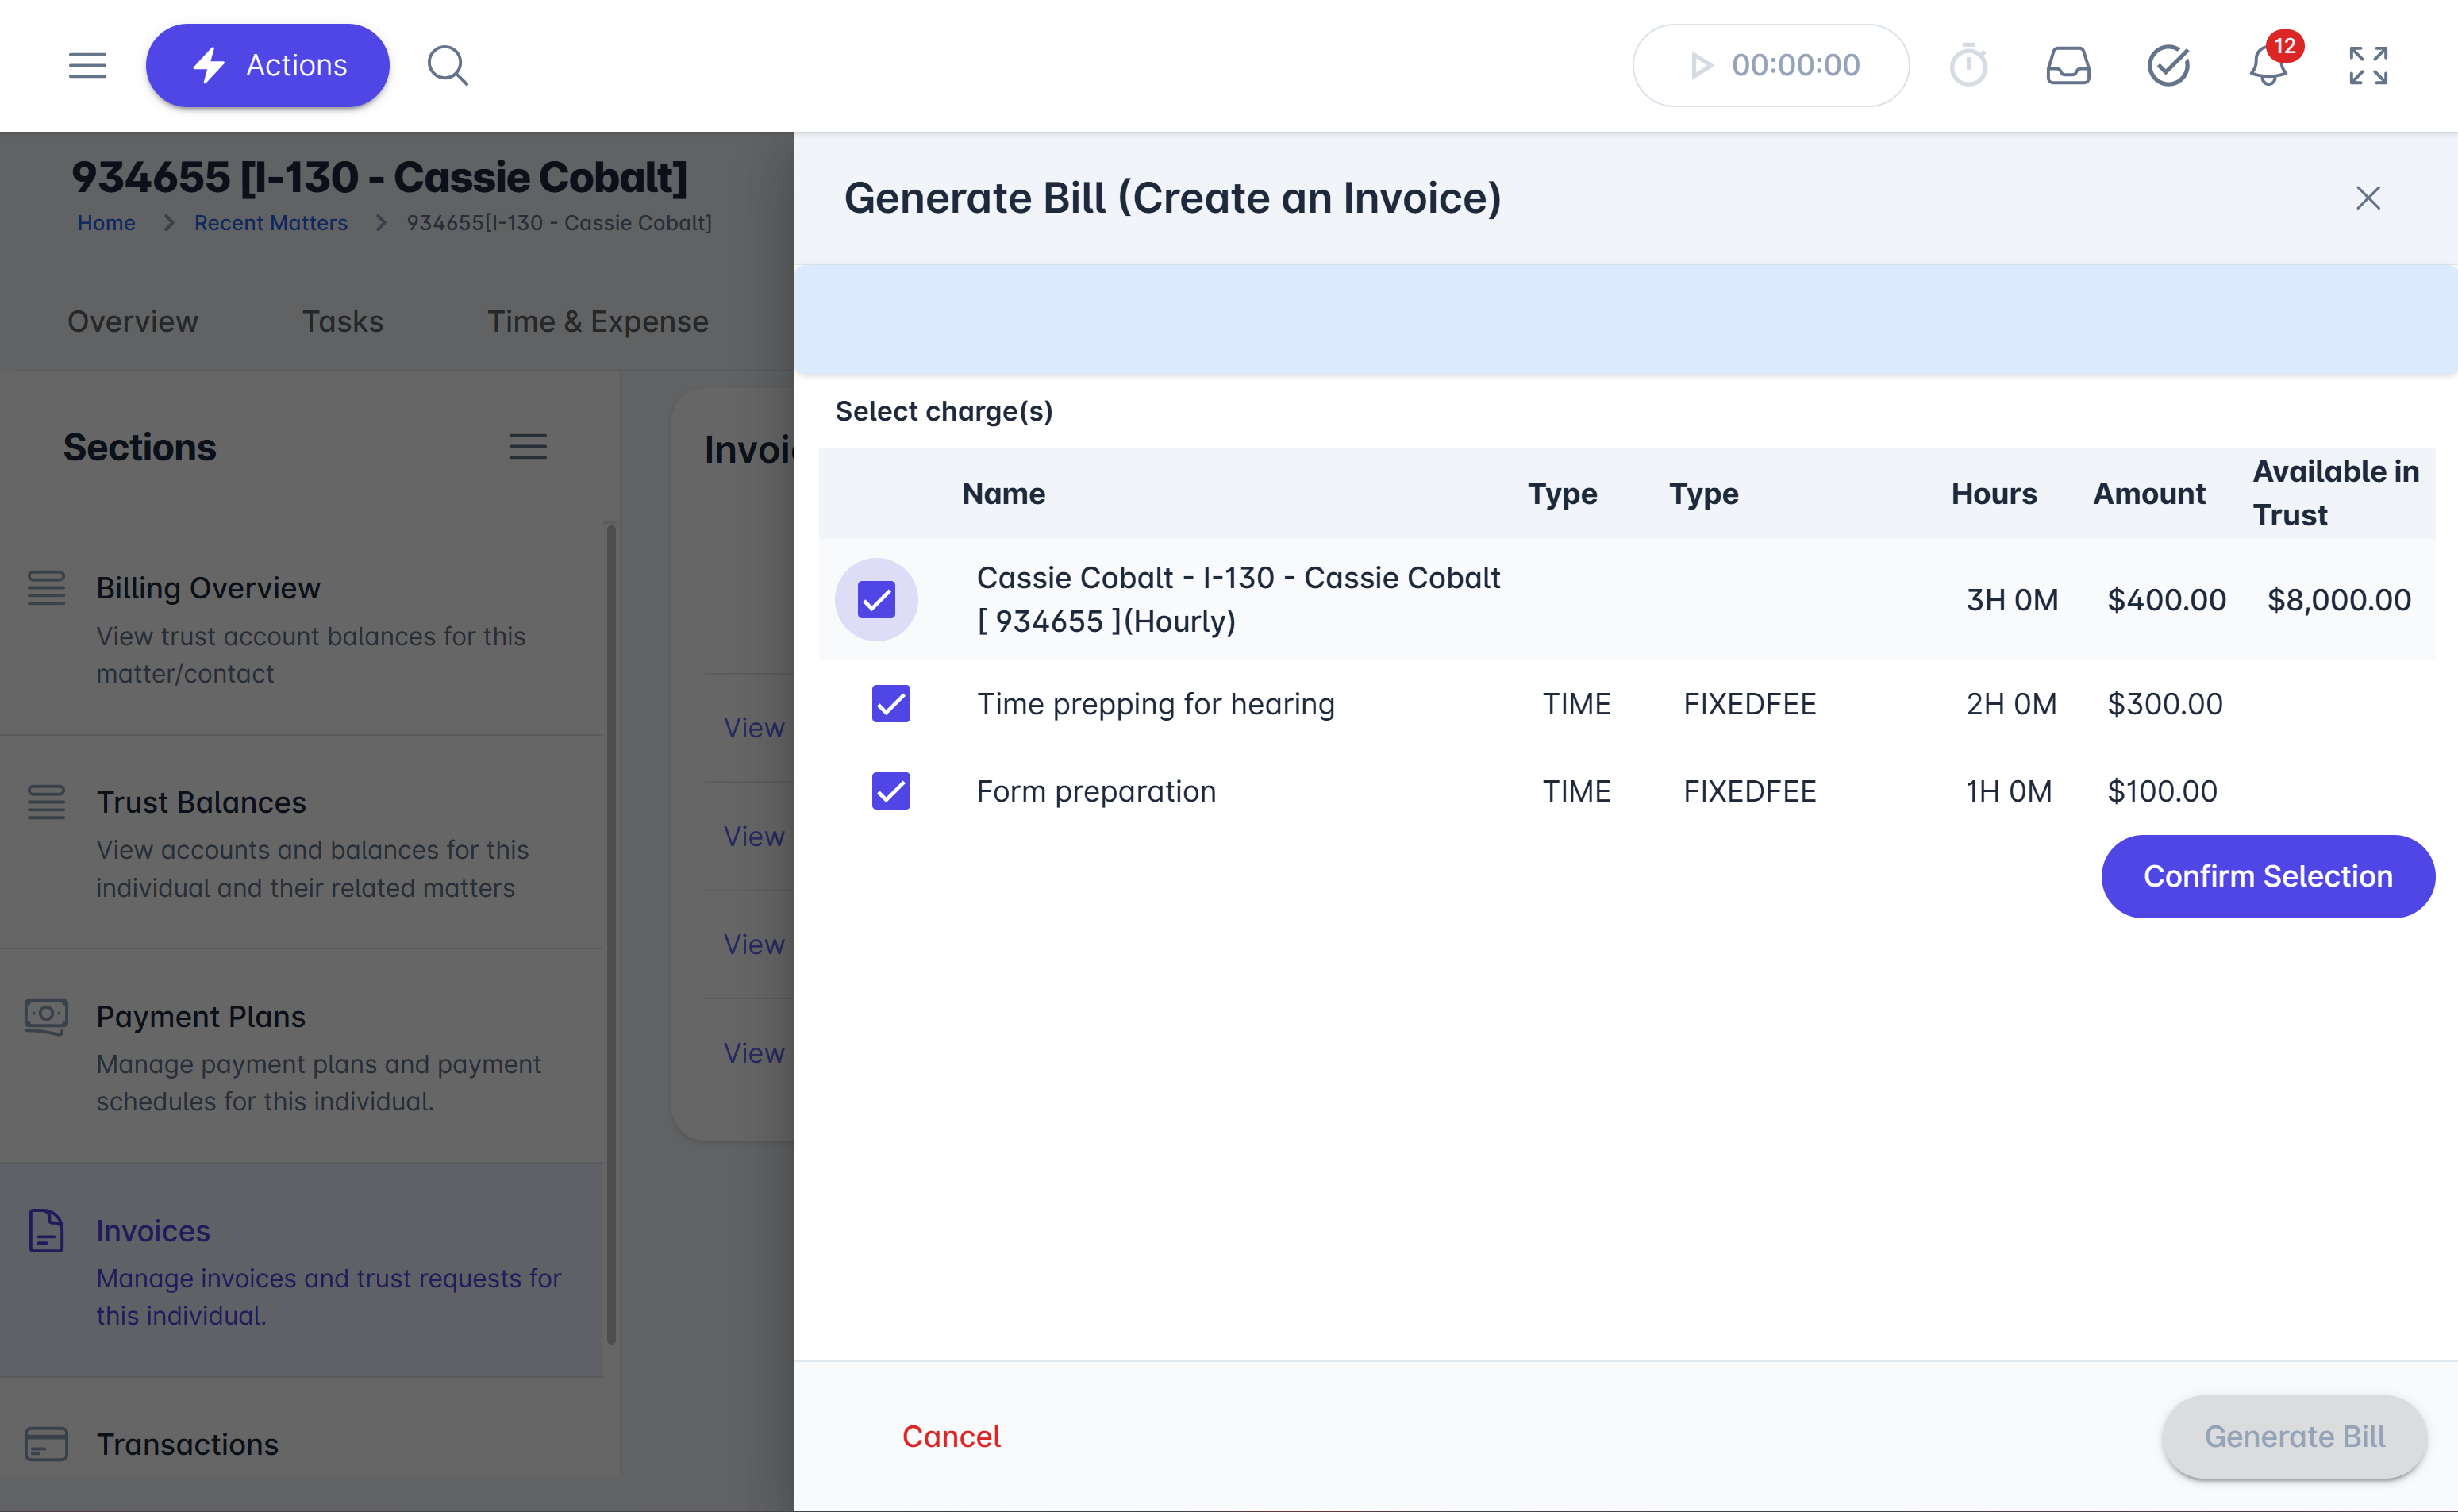
Task: Click the Form preparation row name
Action: (1096, 791)
